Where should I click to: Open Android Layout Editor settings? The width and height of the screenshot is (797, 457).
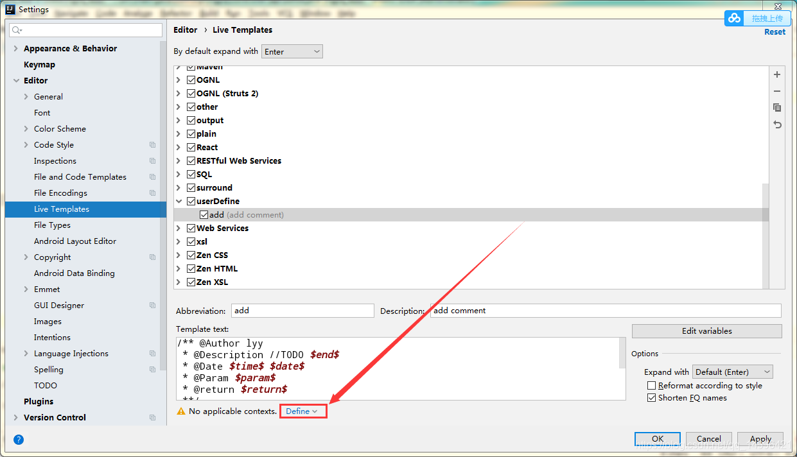coord(75,241)
